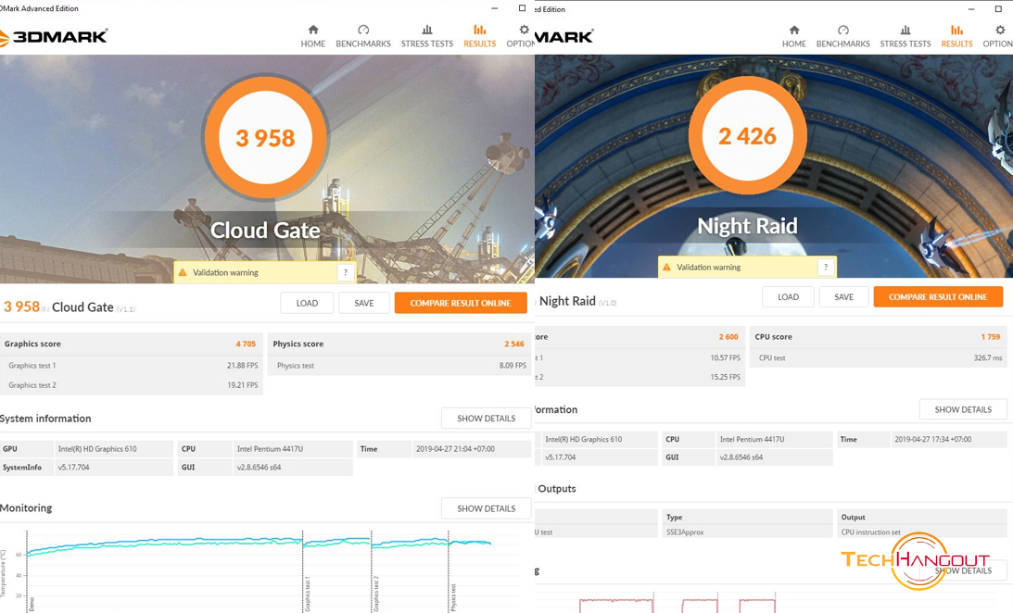The height and width of the screenshot is (613, 1013).
Task: Compare the Night Raid result online
Action: pyautogui.click(x=938, y=297)
